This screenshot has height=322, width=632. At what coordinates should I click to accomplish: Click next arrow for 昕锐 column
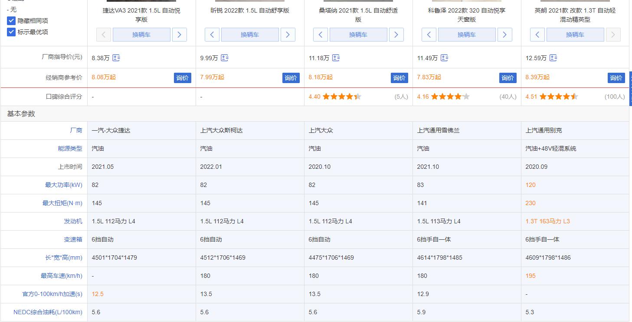(x=288, y=35)
